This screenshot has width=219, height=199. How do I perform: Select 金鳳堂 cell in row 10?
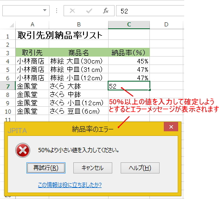point(32,111)
